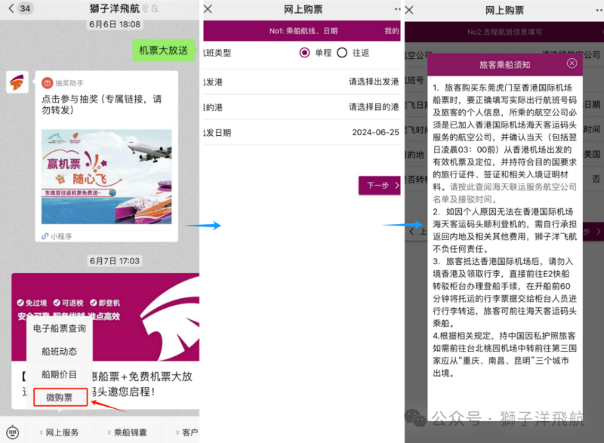The width and height of the screenshot is (604, 443).
Task: Close the right 网上购票 page
Action: pyautogui.click(x=409, y=10)
